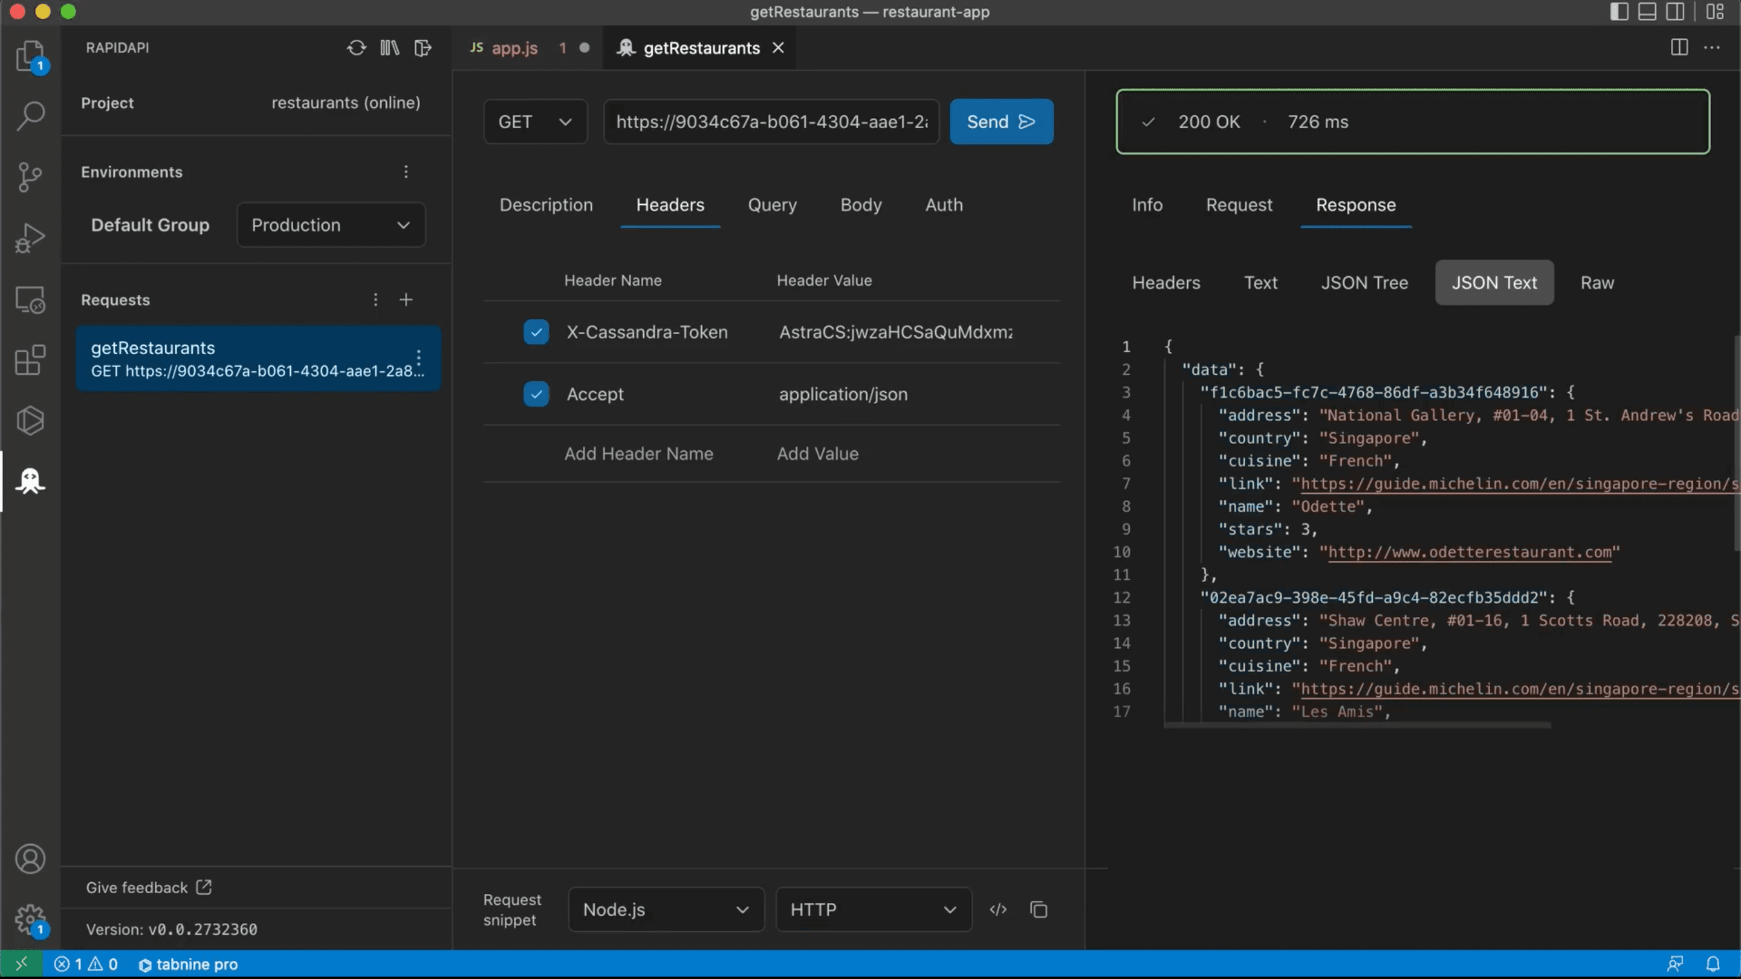Screen dimensions: 1741x979
Task: Open editor more actions ellipsis
Action: (x=1712, y=47)
